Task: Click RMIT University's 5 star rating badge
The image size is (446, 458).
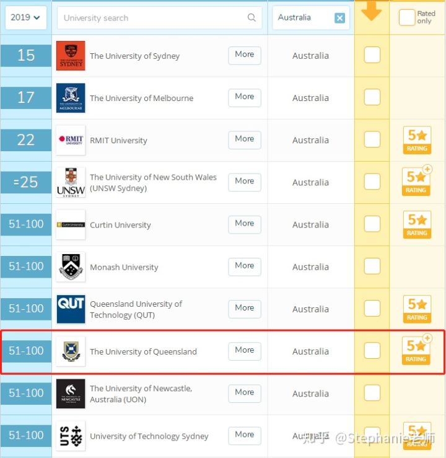Action: point(417,140)
